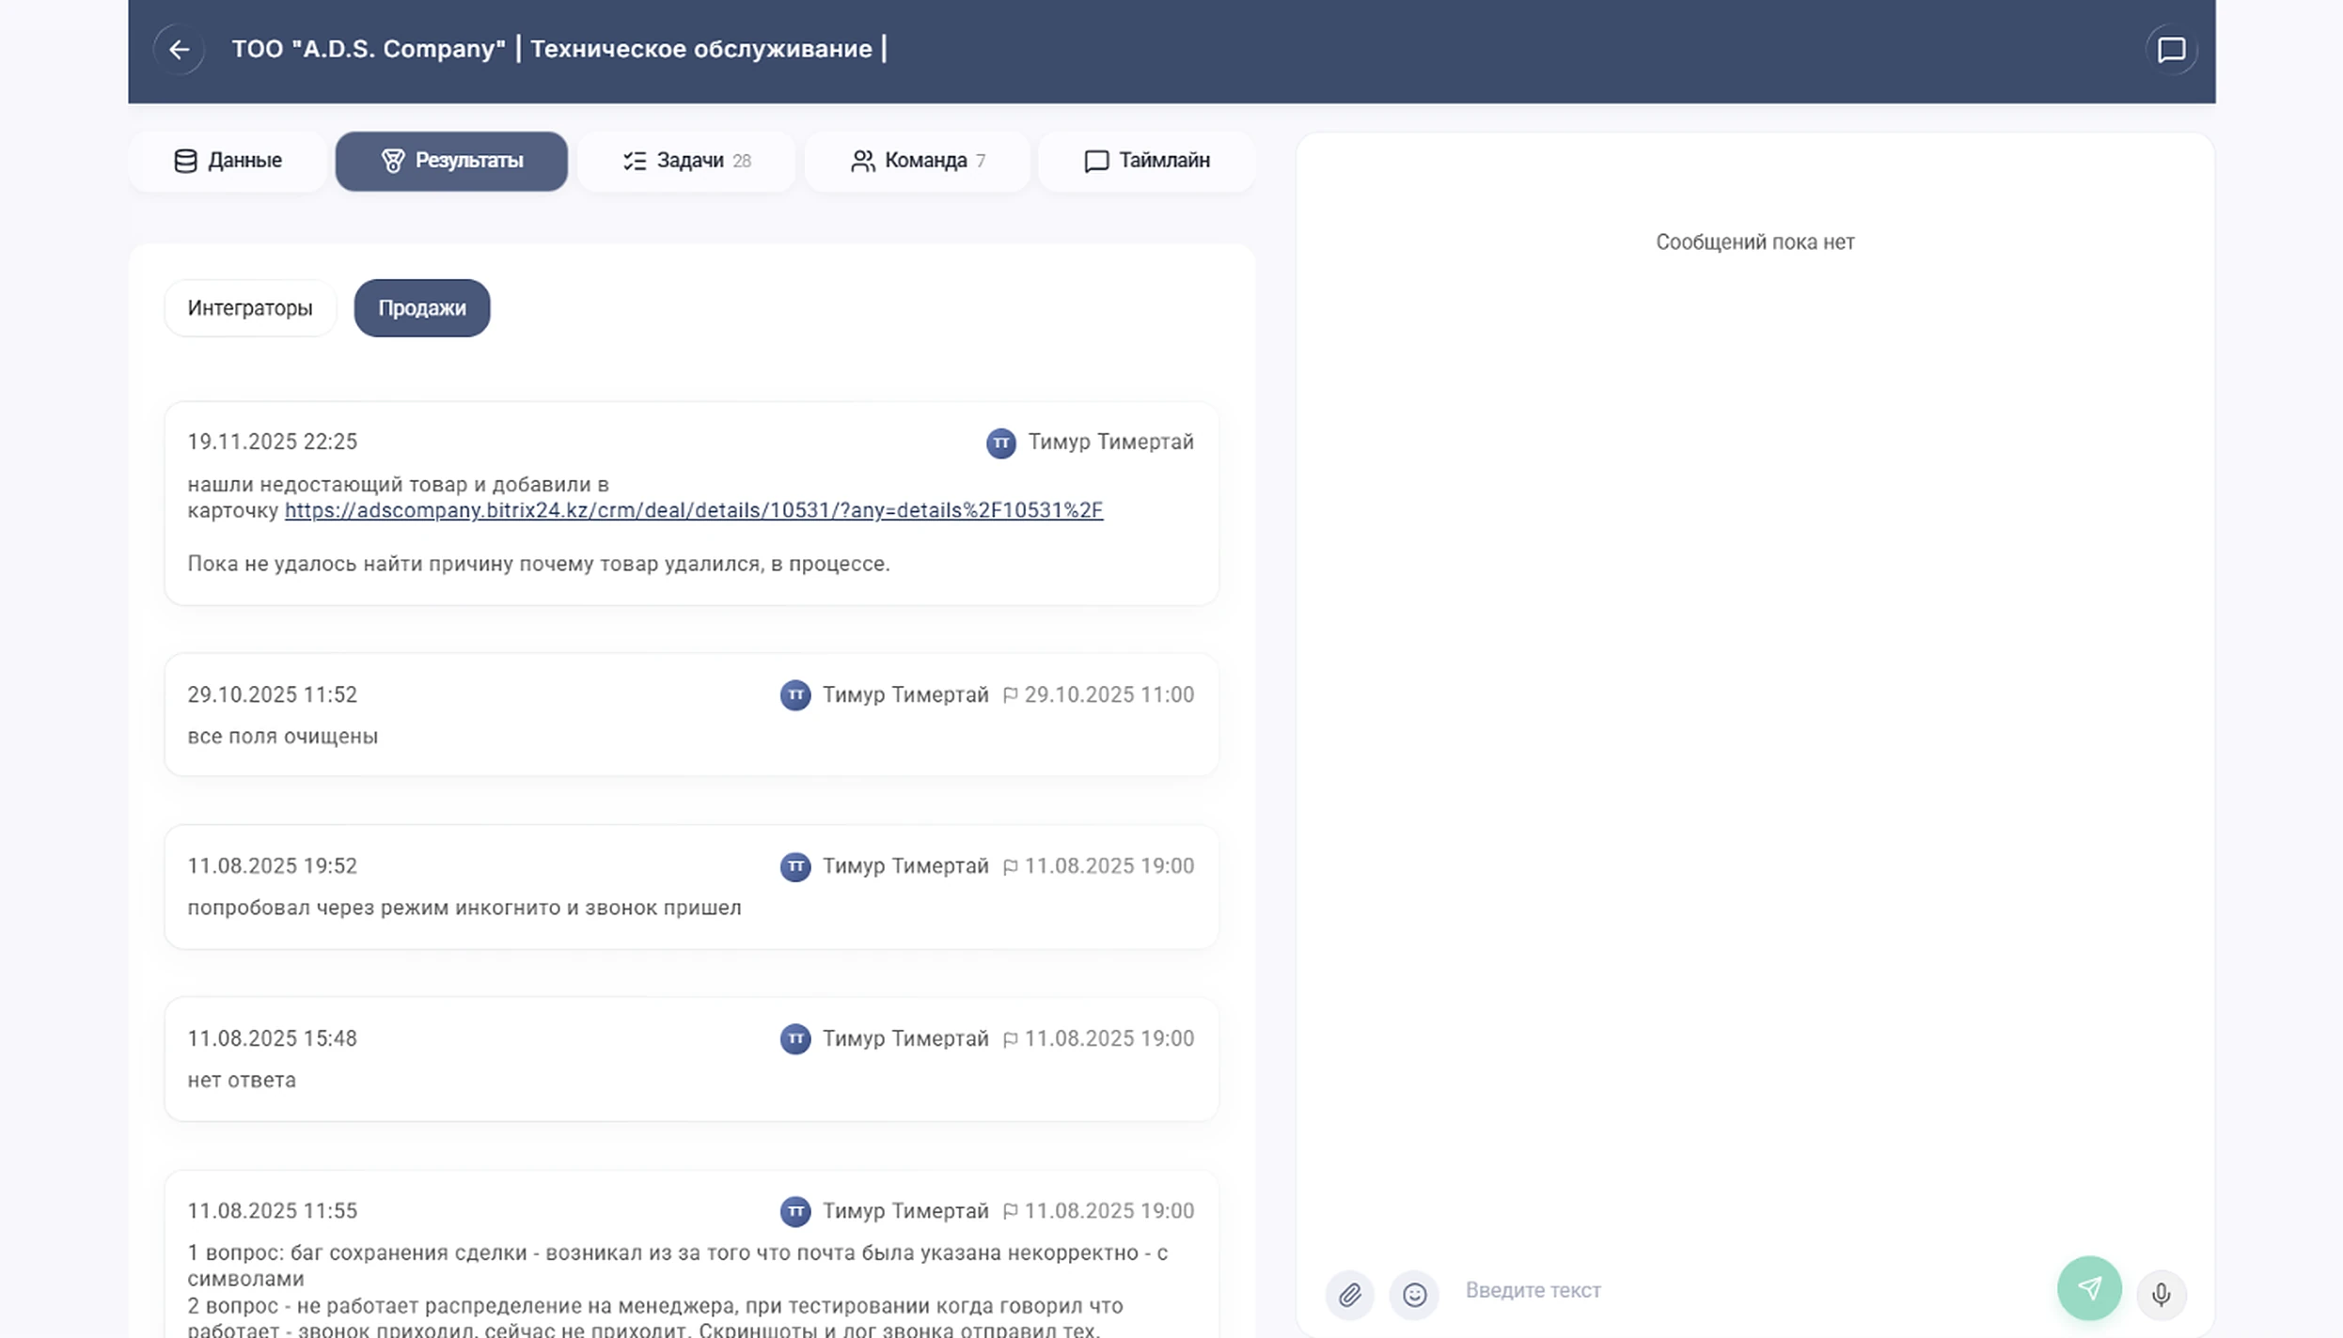This screenshot has width=2343, height=1338.
Task: Click the text "нет ответа"
Action: pyautogui.click(x=242, y=1081)
